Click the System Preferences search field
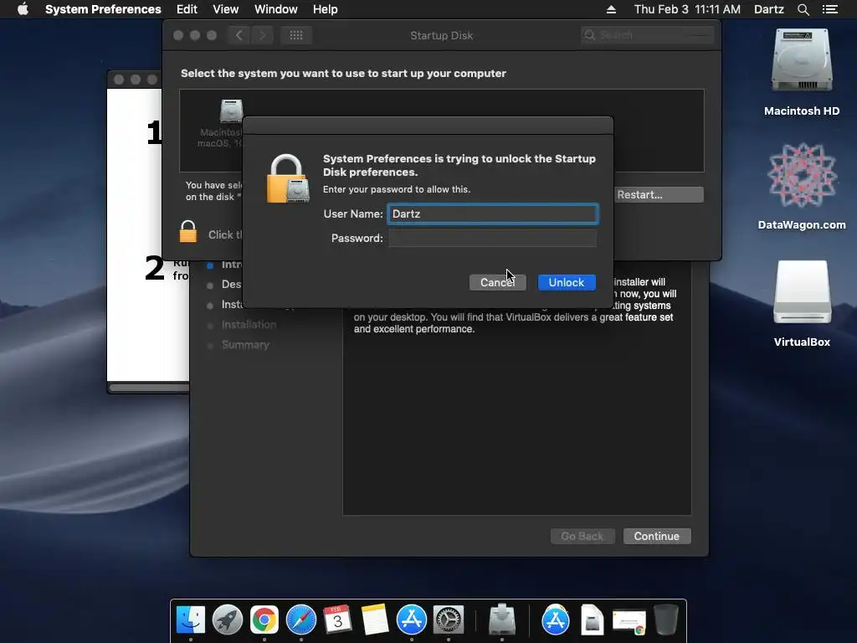The image size is (857, 643). coord(647,35)
